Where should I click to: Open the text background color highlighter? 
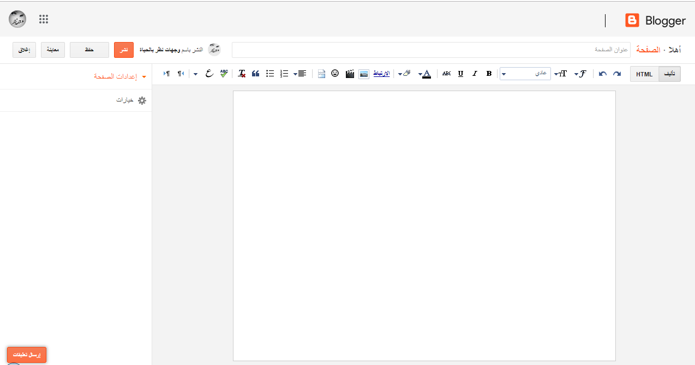tap(405, 74)
